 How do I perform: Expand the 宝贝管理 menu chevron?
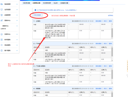click(17, 10)
